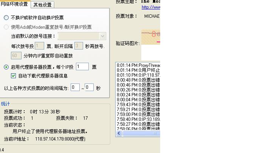Switch to the 网络环境设置 tab
The image size is (258, 153).
14,4
